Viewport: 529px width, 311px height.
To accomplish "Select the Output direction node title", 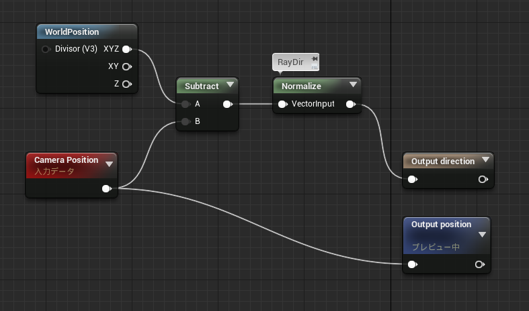I will click(443, 162).
